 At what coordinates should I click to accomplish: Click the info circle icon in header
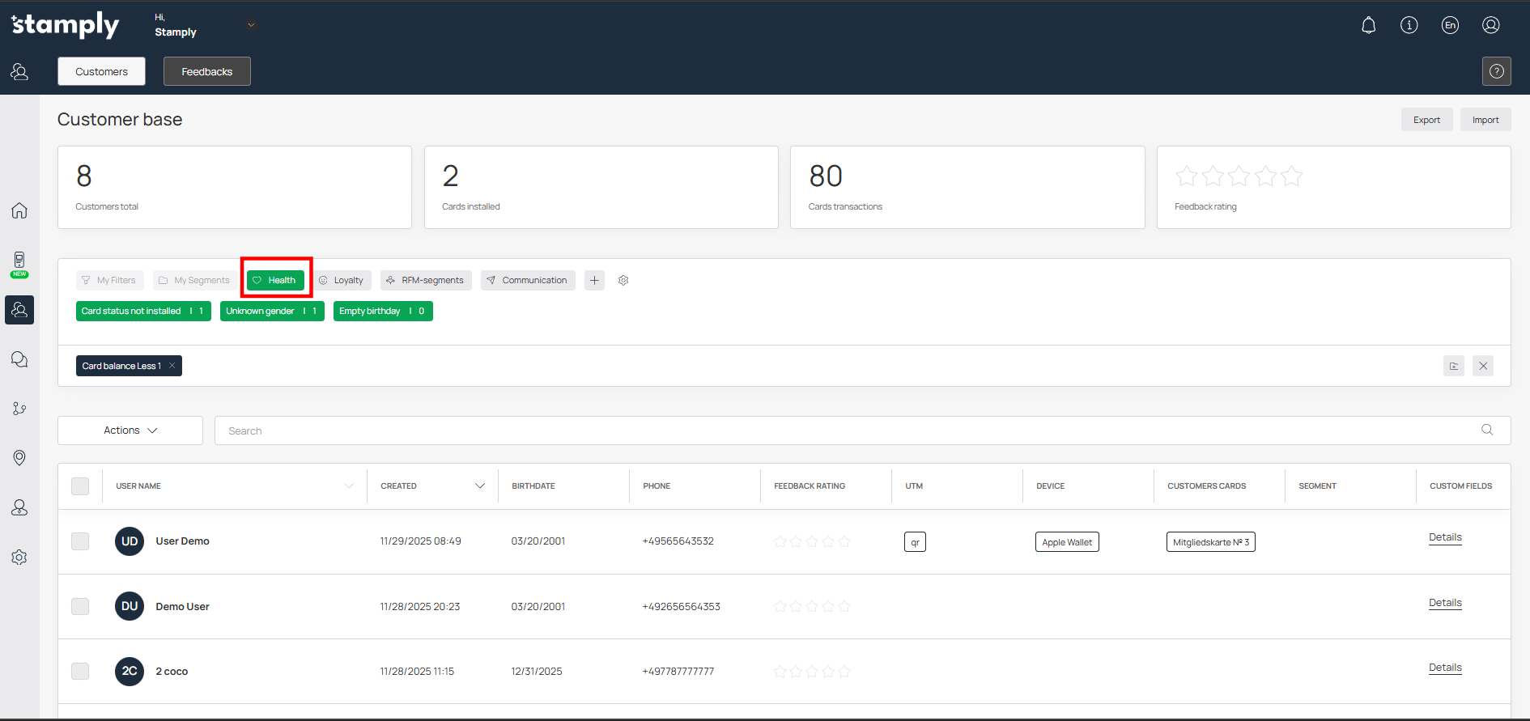pyautogui.click(x=1409, y=26)
